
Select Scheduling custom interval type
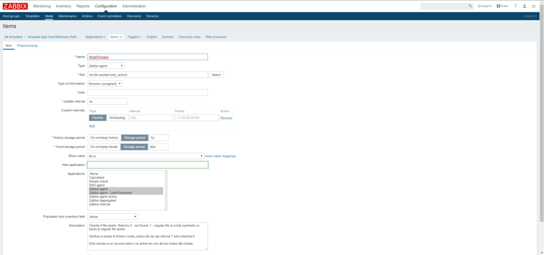pos(117,118)
